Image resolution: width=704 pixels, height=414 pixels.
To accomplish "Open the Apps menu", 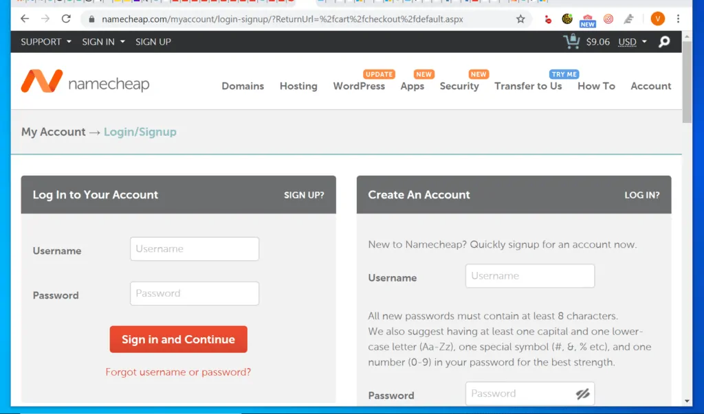I will [412, 86].
